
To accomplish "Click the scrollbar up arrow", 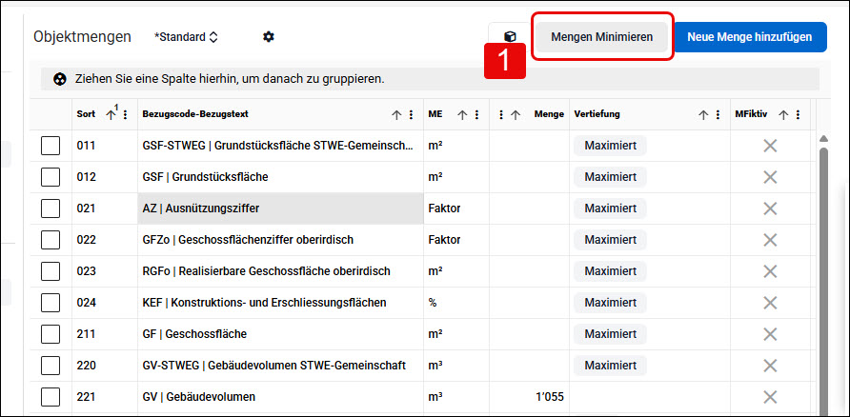I will [x=823, y=138].
